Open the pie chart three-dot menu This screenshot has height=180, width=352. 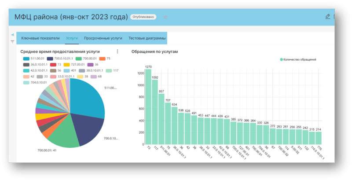click(117, 51)
